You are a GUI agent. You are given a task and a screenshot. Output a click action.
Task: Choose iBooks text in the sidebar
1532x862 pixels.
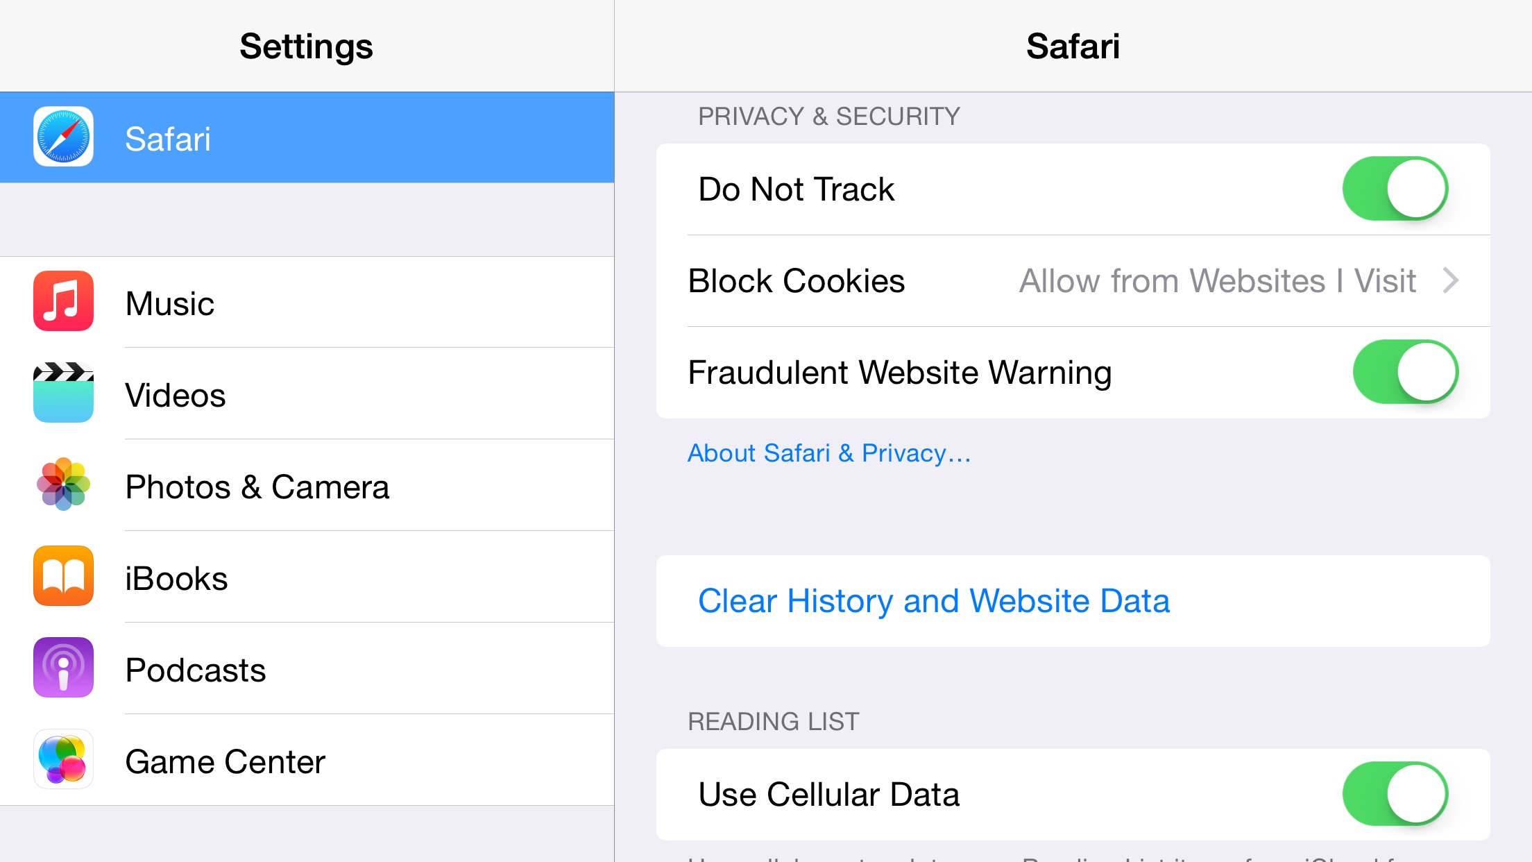176,579
